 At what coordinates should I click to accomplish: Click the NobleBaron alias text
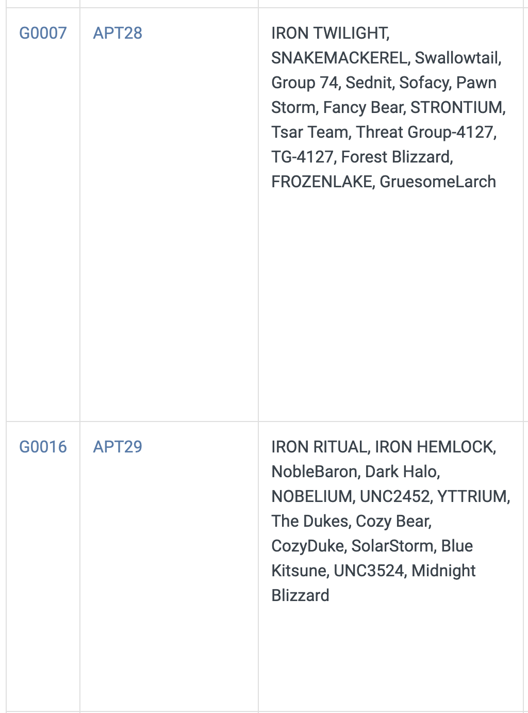click(x=314, y=472)
